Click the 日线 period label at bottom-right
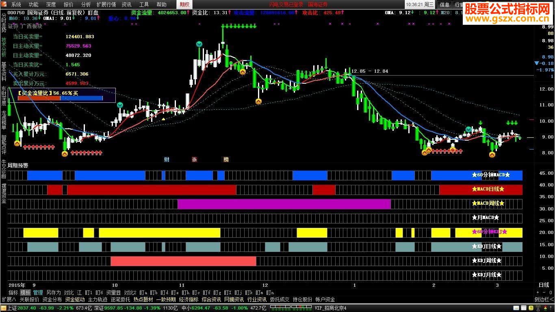The width and height of the screenshot is (555, 312). (544, 285)
